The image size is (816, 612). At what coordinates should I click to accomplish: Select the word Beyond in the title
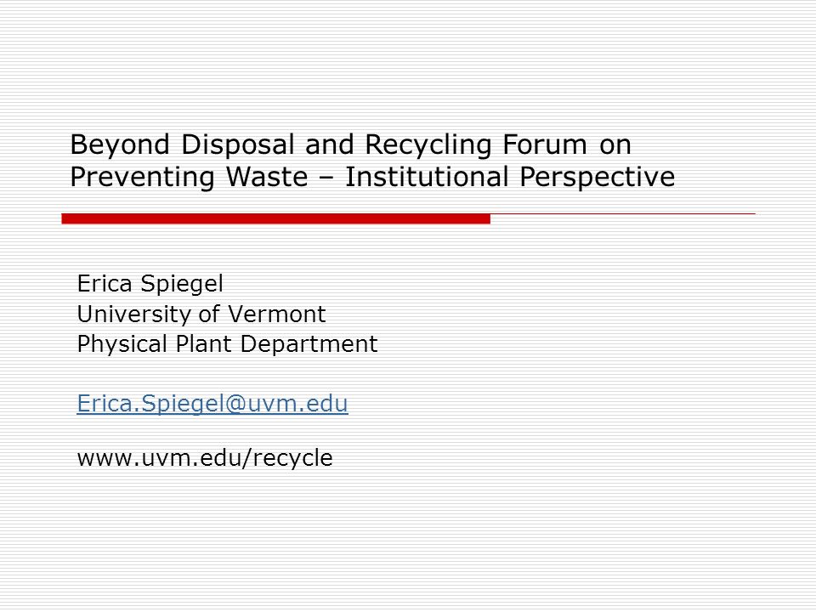tap(120, 145)
